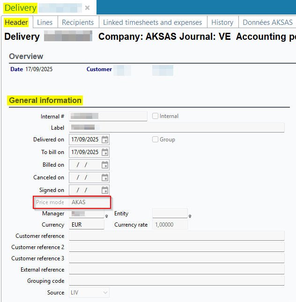This screenshot has width=296, height=302.
Task: Open calendar picker for To bill on
Action: (x=105, y=152)
